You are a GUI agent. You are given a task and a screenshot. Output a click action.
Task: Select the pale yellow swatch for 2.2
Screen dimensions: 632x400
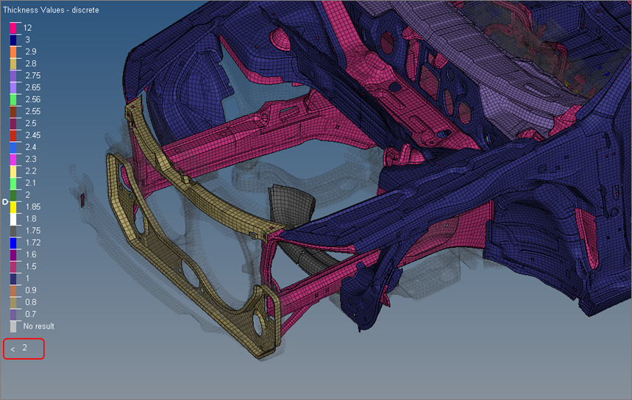tap(13, 171)
